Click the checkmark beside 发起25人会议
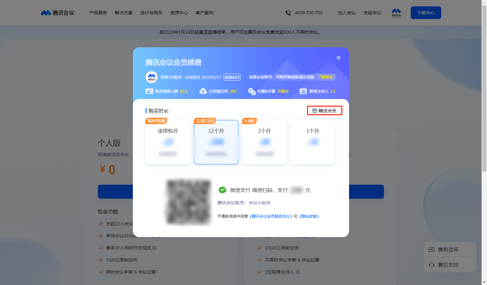The image size is (487, 285). pyautogui.click(x=101, y=224)
